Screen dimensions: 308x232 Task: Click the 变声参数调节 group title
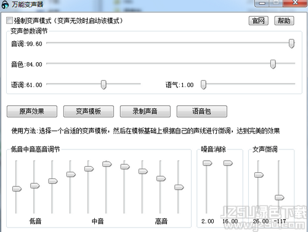coord(29,31)
